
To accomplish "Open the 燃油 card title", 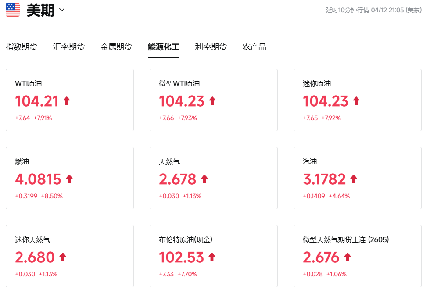I will click(x=22, y=162).
